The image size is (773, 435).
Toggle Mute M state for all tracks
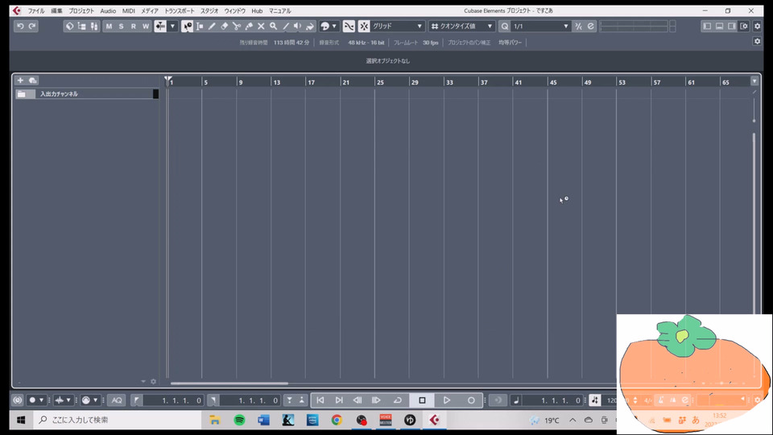click(x=109, y=26)
